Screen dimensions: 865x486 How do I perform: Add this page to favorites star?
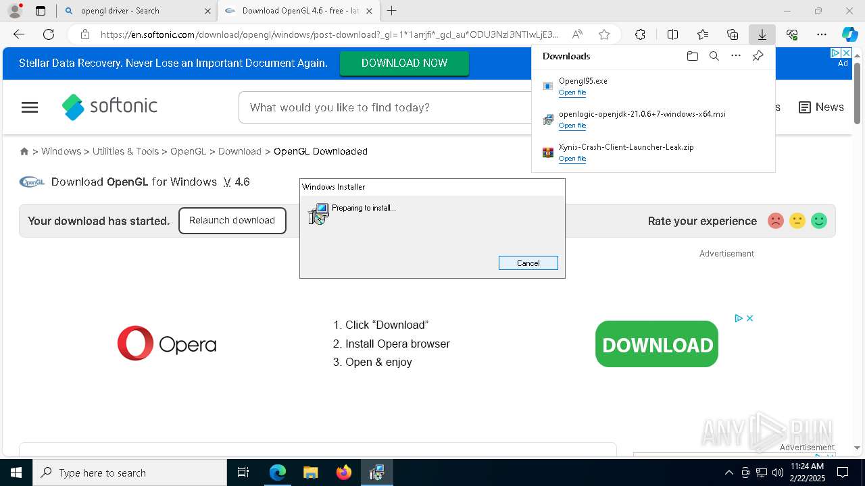[x=604, y=34]
